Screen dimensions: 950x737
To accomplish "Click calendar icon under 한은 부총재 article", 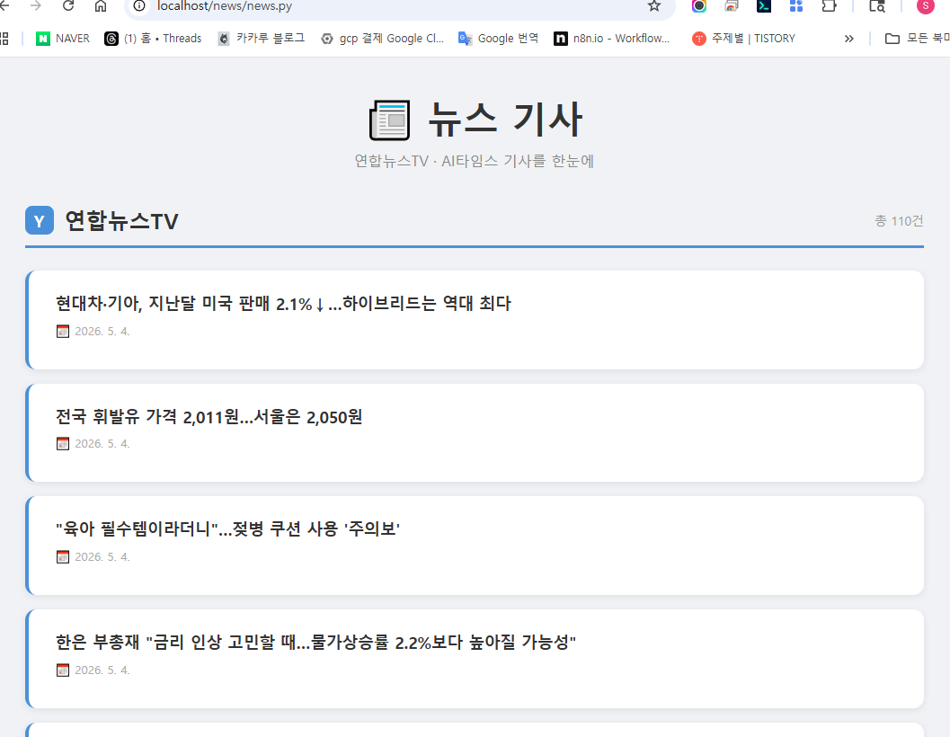I will point(62,670).
